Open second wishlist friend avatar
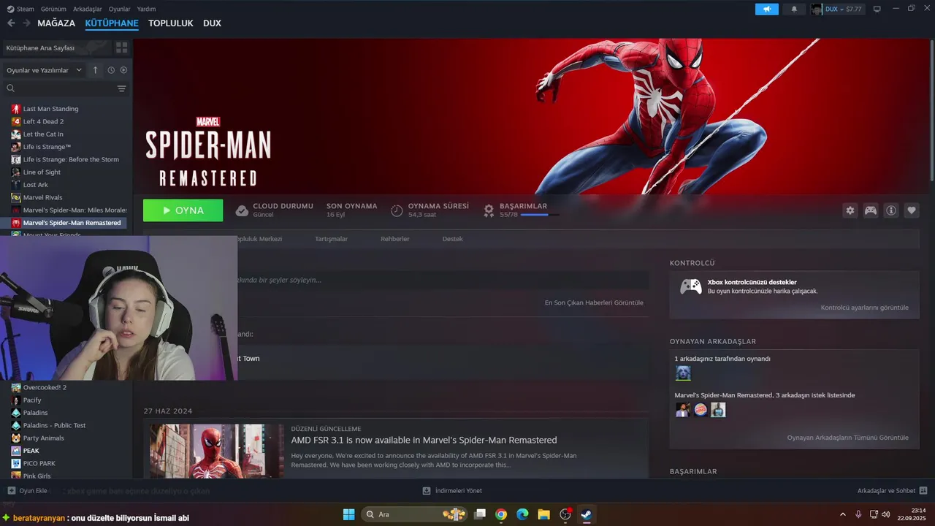 (701, 410)
